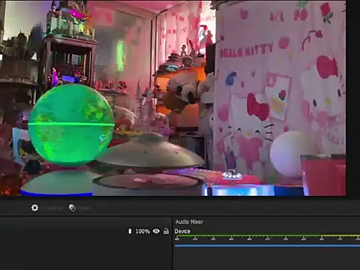Click the battery level icon on source row
The image size is (360, 270).
130,231
